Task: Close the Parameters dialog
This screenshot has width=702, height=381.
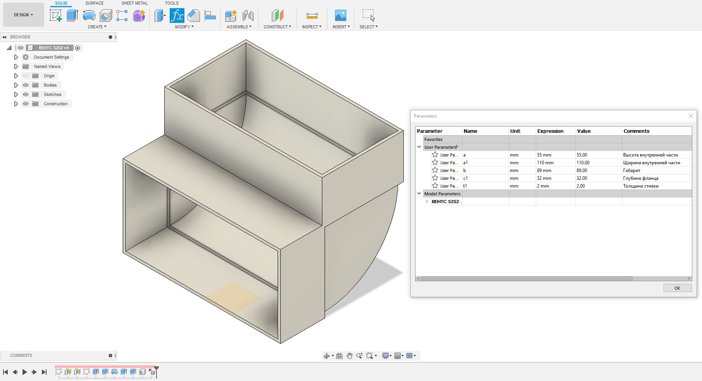Action: tap(691, 116)
